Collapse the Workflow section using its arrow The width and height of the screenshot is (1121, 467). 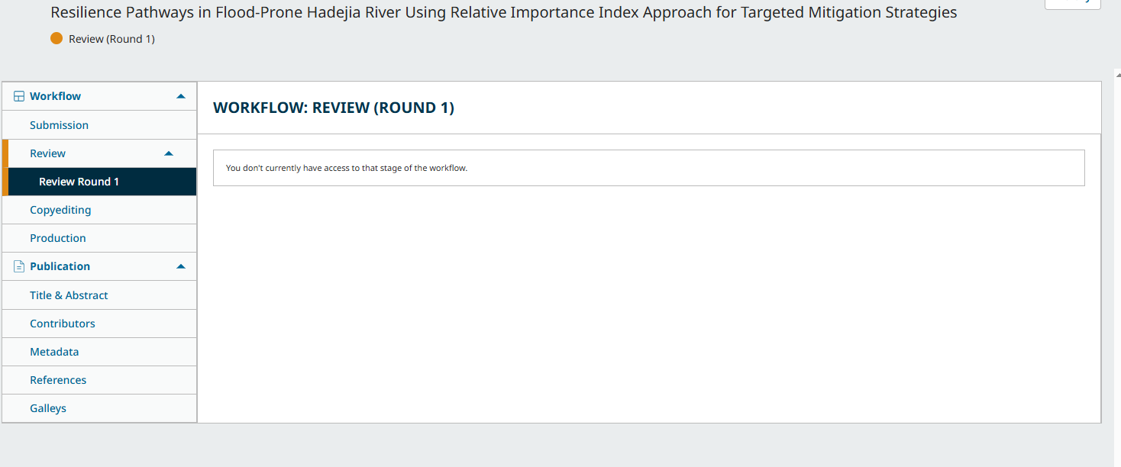click(x=181, y=96)
